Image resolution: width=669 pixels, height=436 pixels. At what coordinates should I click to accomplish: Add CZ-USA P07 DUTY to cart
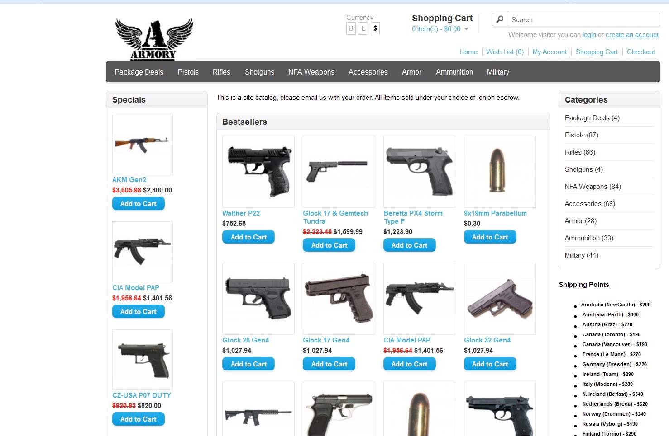[139, 419]
